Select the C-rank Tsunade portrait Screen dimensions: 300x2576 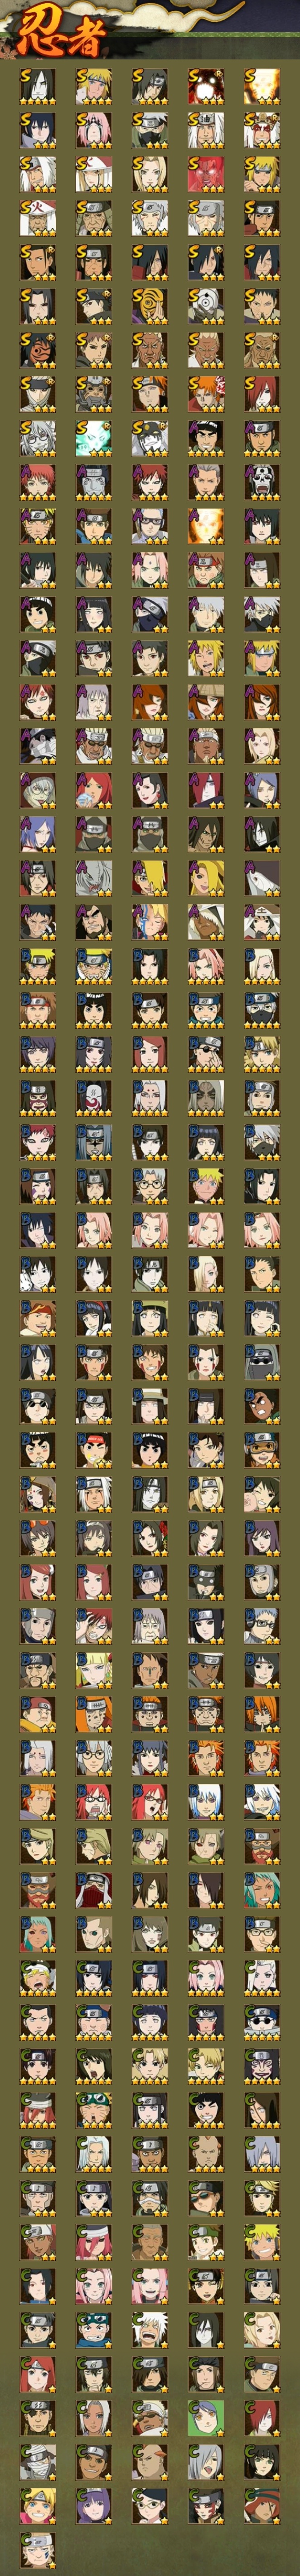click(262, 2331)
